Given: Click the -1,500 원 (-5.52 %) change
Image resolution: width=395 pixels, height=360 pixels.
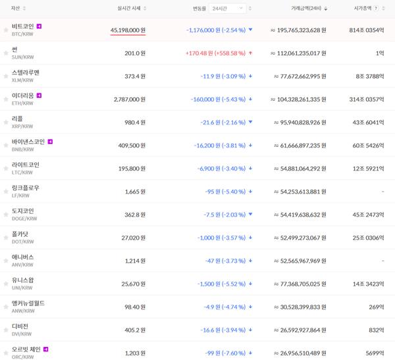Looking at the screenshot, I should (x=221, y=284).
